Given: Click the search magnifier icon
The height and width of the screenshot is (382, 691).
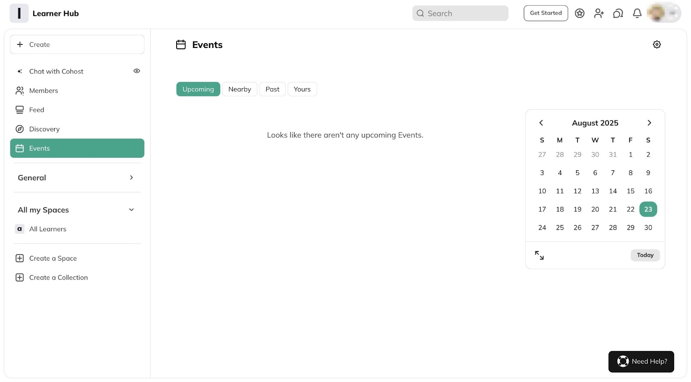Looking at the screenshot, I should [420, 13].
